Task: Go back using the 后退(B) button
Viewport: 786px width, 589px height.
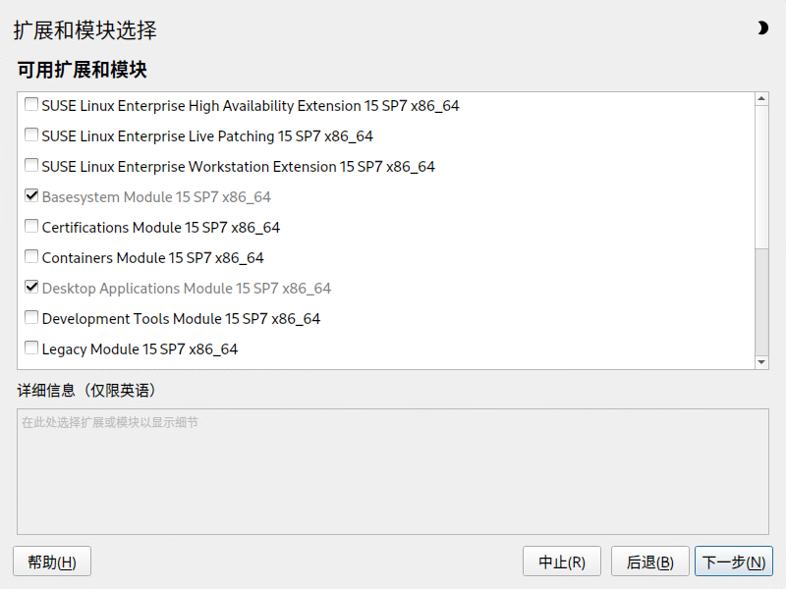Action: pos(649,562)
